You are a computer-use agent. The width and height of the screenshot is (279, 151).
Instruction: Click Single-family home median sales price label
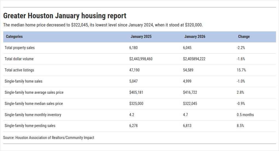34,104
